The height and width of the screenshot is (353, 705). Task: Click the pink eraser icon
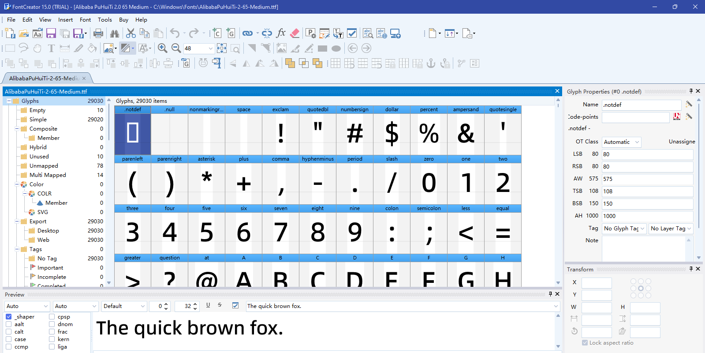[295, 34]
